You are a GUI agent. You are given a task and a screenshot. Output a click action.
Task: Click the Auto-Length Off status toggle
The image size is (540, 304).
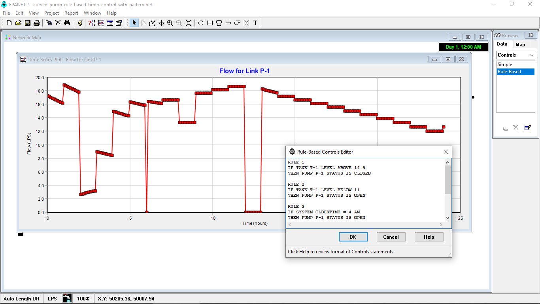[21, 298]
